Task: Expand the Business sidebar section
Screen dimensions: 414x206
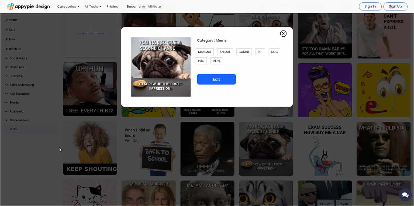Action: tap(16, 76)
